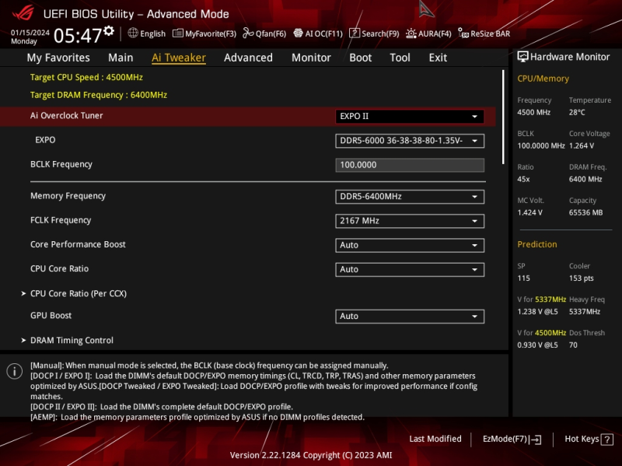This screenshot has width=622, height=466.
Task: Launch Qfan(F6) fan control icon
Action: coord(248,33)
